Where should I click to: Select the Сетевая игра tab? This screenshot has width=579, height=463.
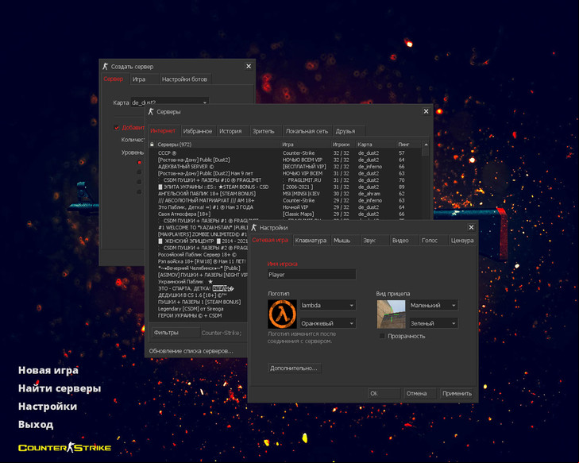point(270,240)
